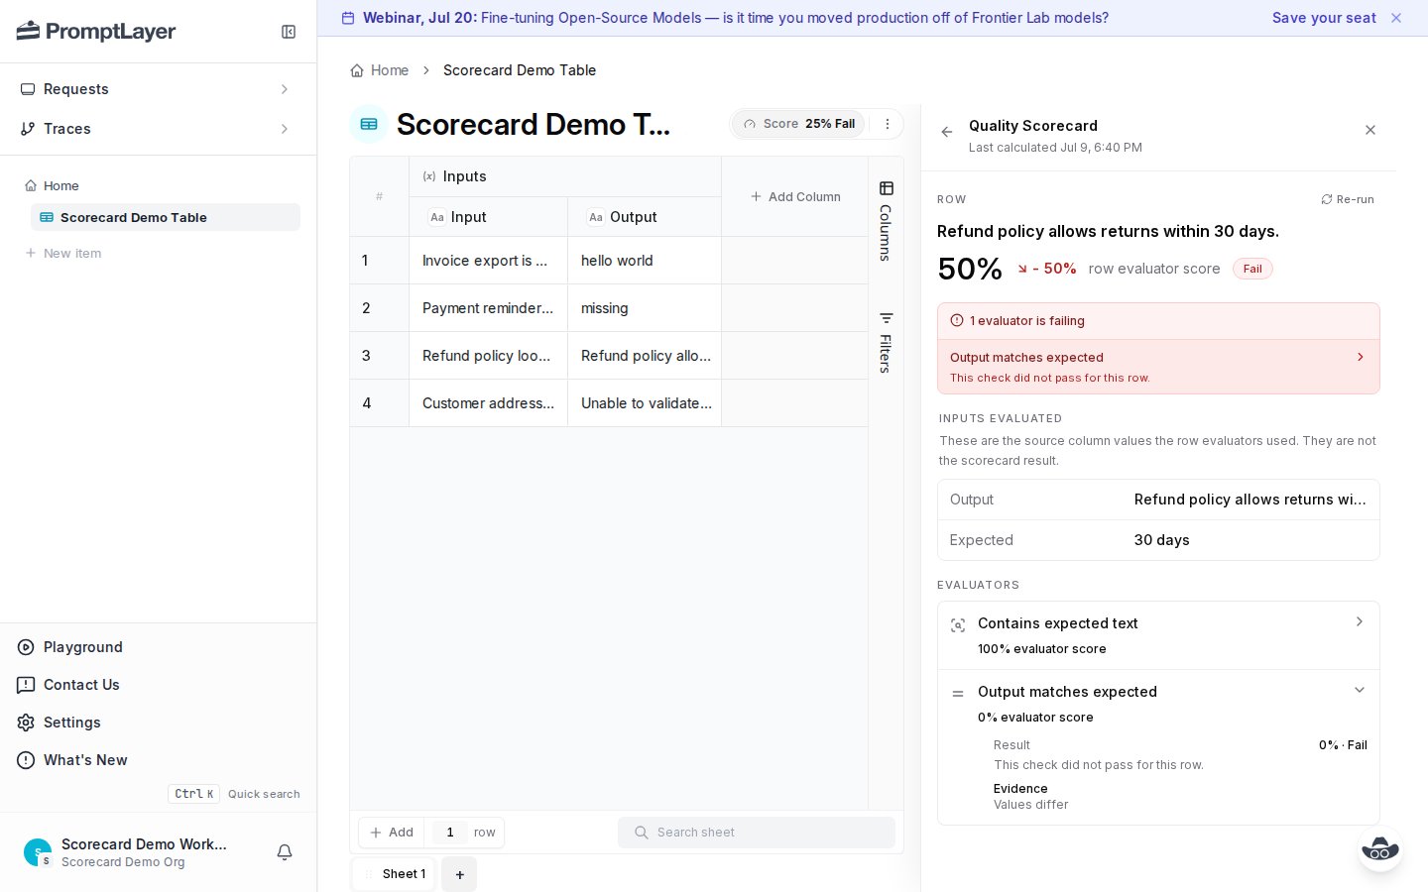
Task: Select the 'Customer address...' cell
Action: tap(488, 403)
